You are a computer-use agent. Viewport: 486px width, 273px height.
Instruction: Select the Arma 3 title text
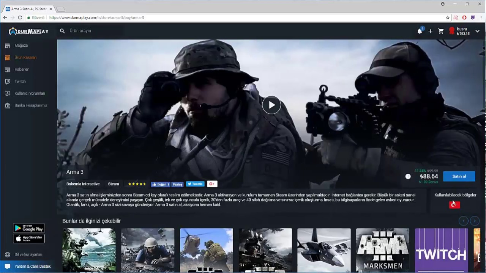click(x=75, y=172)
